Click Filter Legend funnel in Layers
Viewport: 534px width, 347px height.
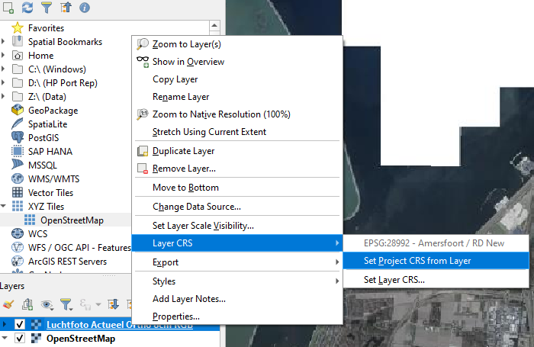pyautogui.click(x=66, y=304)
